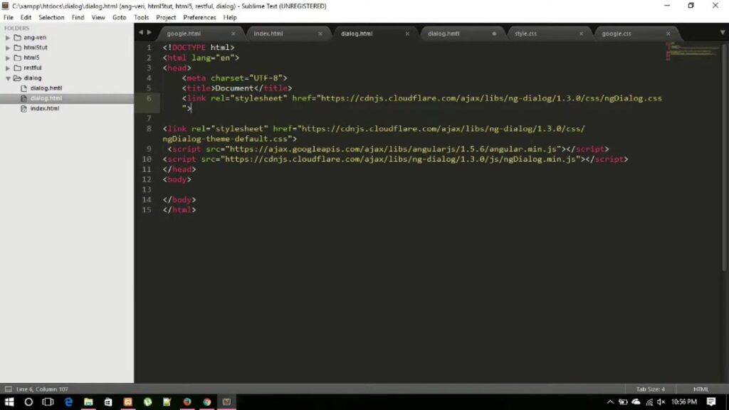This screenshot has height=410, width=729.
Task: Expand the html5 folder in the sidebar
Action: point(9,57)
